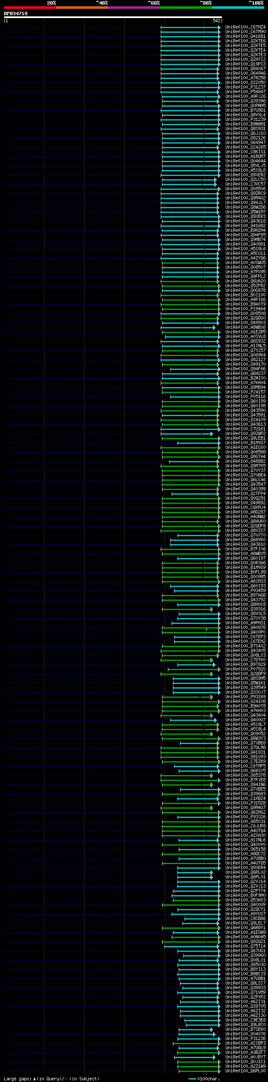The height and width of the screenshot is (1082, 268).
Task: Select hit UniRef100_A8IM33
Action: (245, 582)
